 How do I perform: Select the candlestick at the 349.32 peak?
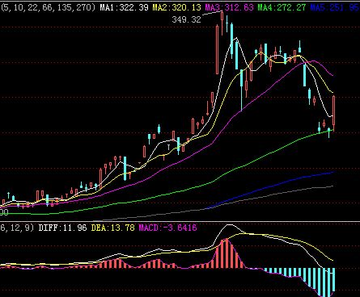[x=222, y=23]
